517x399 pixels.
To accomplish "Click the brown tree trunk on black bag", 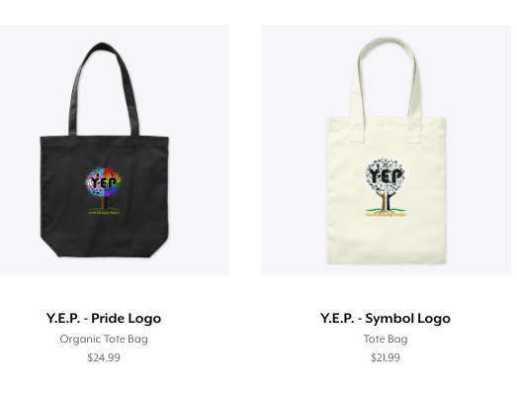I will pos(103,202).
